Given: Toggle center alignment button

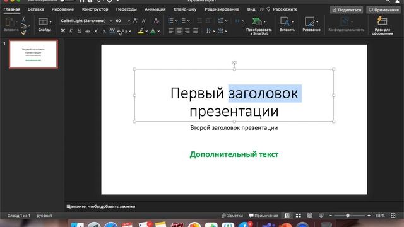Looking at the screenshot, I should [179, 31].
